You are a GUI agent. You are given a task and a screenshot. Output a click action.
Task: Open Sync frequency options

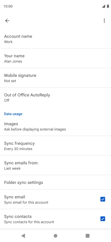56,146
